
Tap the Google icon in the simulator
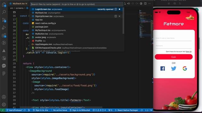185,68
